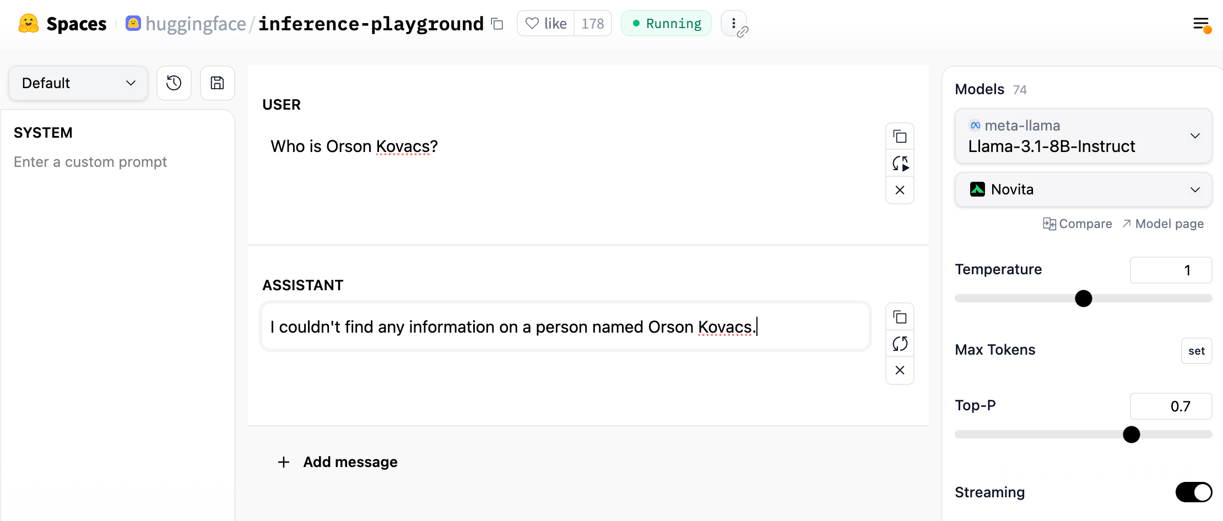Delete the USER message
Image resolution: width=1223 pixels, height=521 pixels.
click(x=900, y=190)
